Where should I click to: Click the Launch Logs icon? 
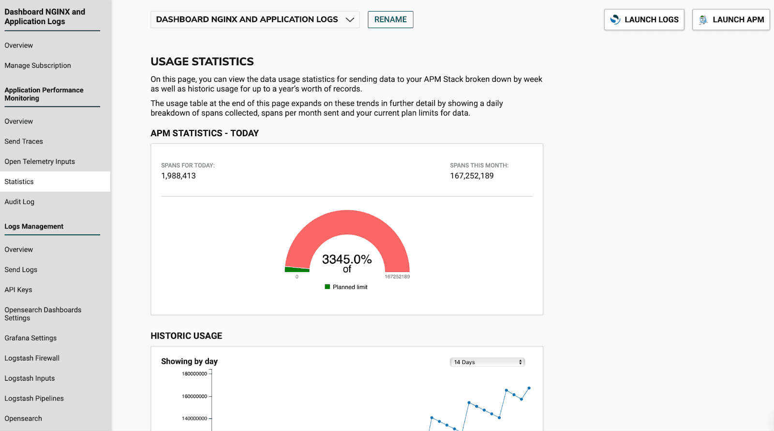click(615, 19)
